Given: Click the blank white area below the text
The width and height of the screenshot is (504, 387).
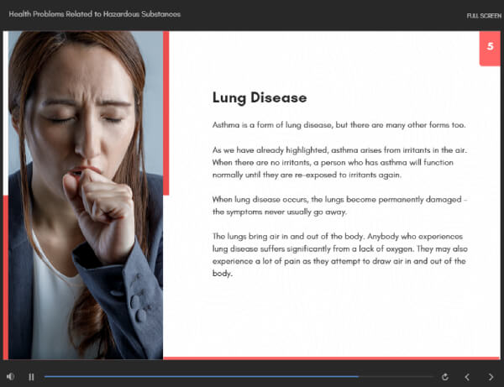Looking at the screenshot, I should tap(336, 319).
